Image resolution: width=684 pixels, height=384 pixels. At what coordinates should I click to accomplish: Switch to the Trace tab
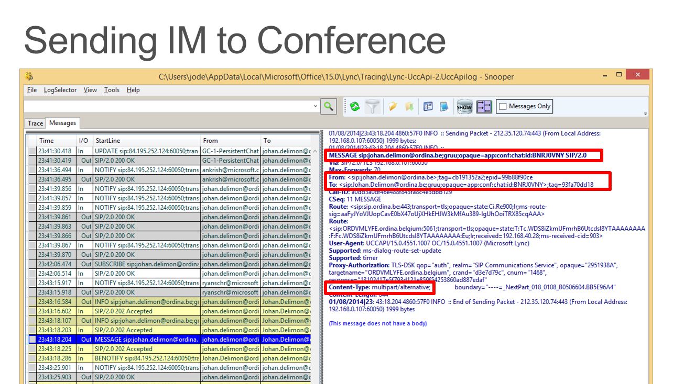(x=35, y=123)
